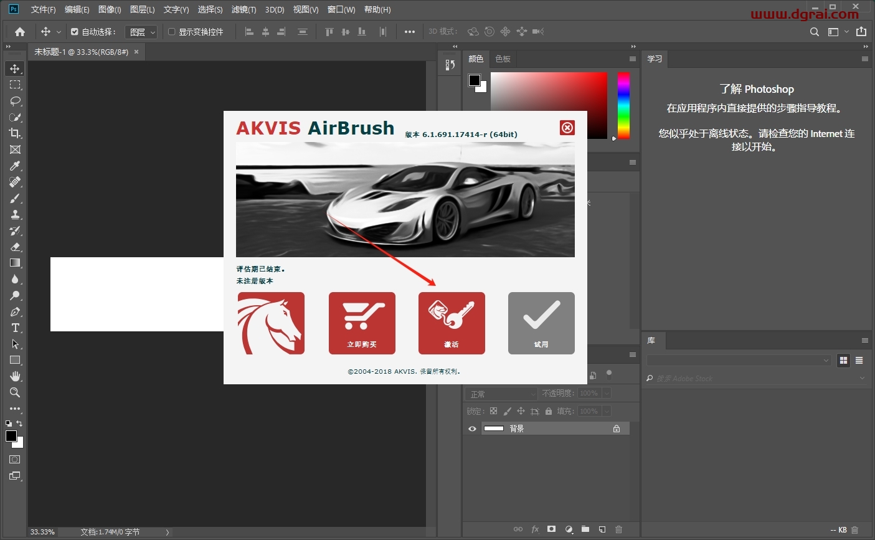Open the 滤镜(T) menu
875x540 pixels.
pyautogui.click(x=244, y=9)
